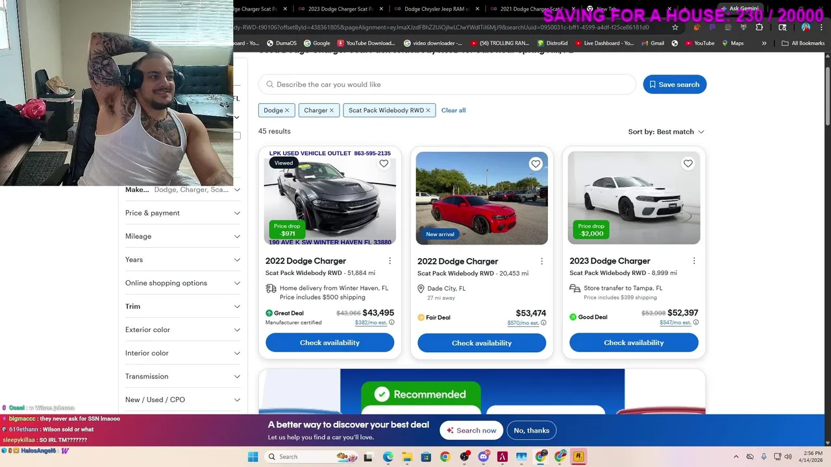The image size is (831, 467).
Task: Open more options for the $43,495 Charger
Action: [390, 261]
